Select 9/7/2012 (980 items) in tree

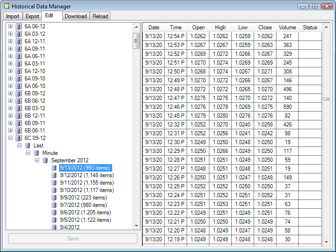83,205
